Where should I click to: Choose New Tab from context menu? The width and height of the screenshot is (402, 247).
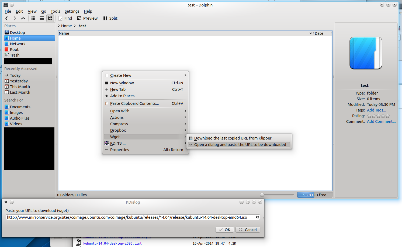tap(145, 89)
